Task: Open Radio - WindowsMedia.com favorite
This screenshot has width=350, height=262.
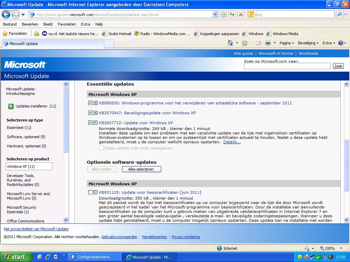Action: pos(162,34)
